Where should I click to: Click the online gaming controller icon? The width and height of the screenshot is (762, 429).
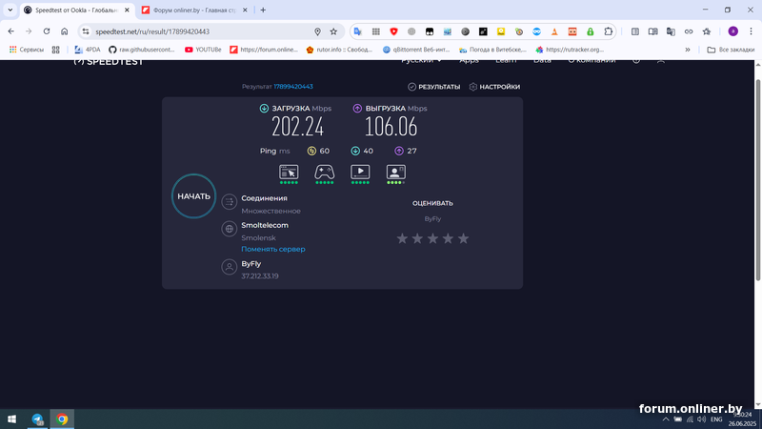coord(324,172)
